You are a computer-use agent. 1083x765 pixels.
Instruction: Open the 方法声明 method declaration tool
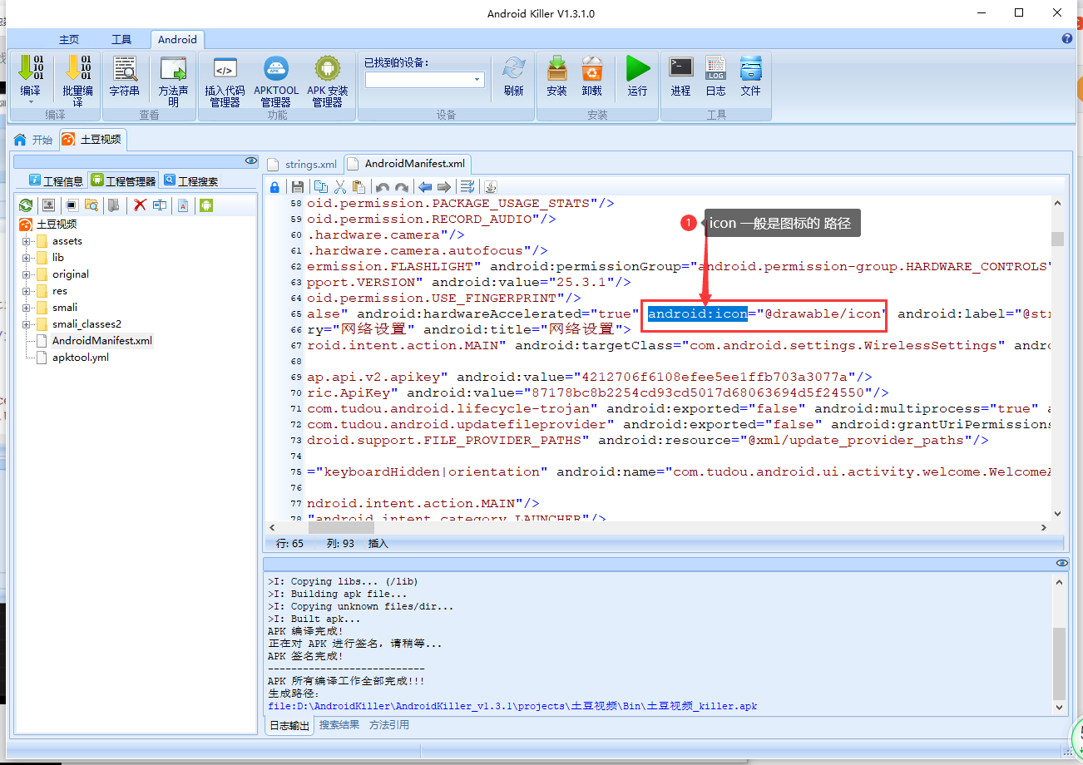pyautogui.click(x=173, y=80)
